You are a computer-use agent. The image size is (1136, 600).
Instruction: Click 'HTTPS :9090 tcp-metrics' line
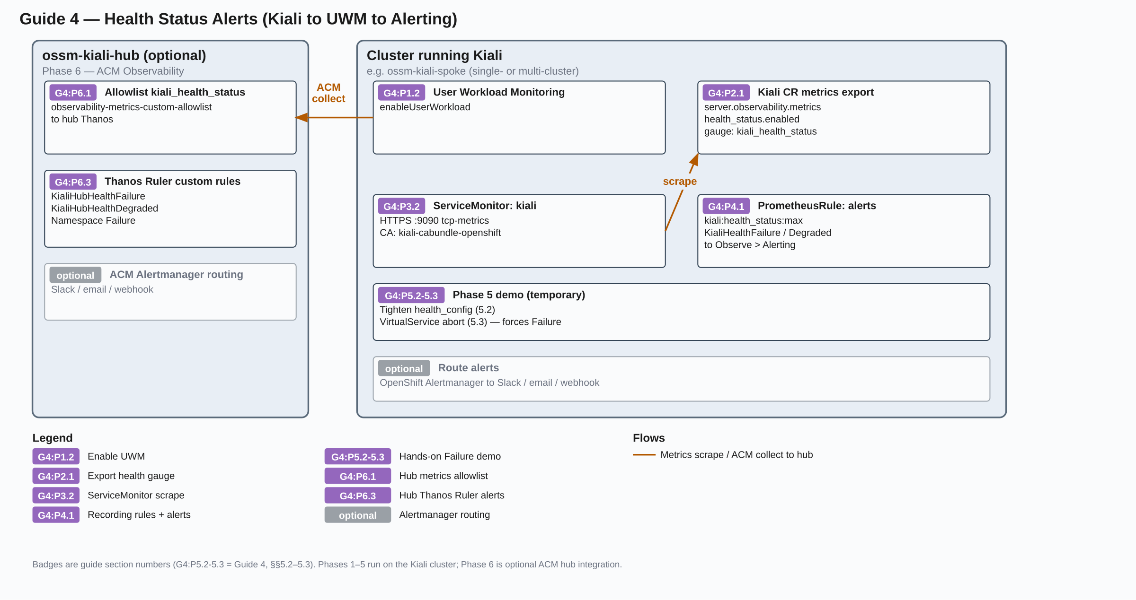point(434,221)
